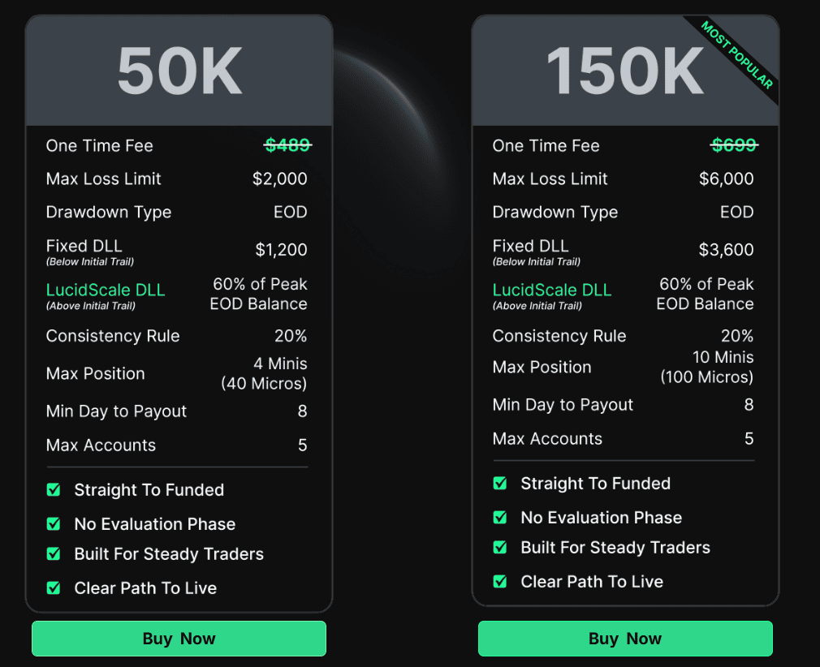Click the struck-through $699 price
The image size is (820, 667).
[x=734, y=145]
